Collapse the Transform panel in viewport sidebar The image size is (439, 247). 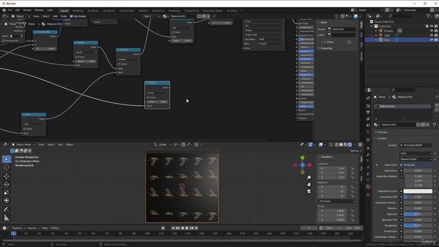325,157
